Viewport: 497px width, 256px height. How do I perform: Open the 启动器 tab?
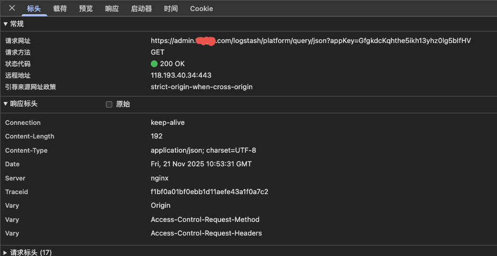(x=141, y=8)
